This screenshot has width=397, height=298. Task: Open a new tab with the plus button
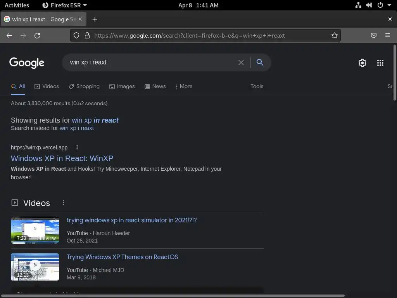(x=95, y=19)
